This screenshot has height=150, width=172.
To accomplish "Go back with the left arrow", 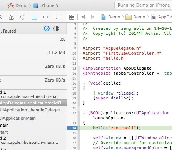I will click(83, 17).
